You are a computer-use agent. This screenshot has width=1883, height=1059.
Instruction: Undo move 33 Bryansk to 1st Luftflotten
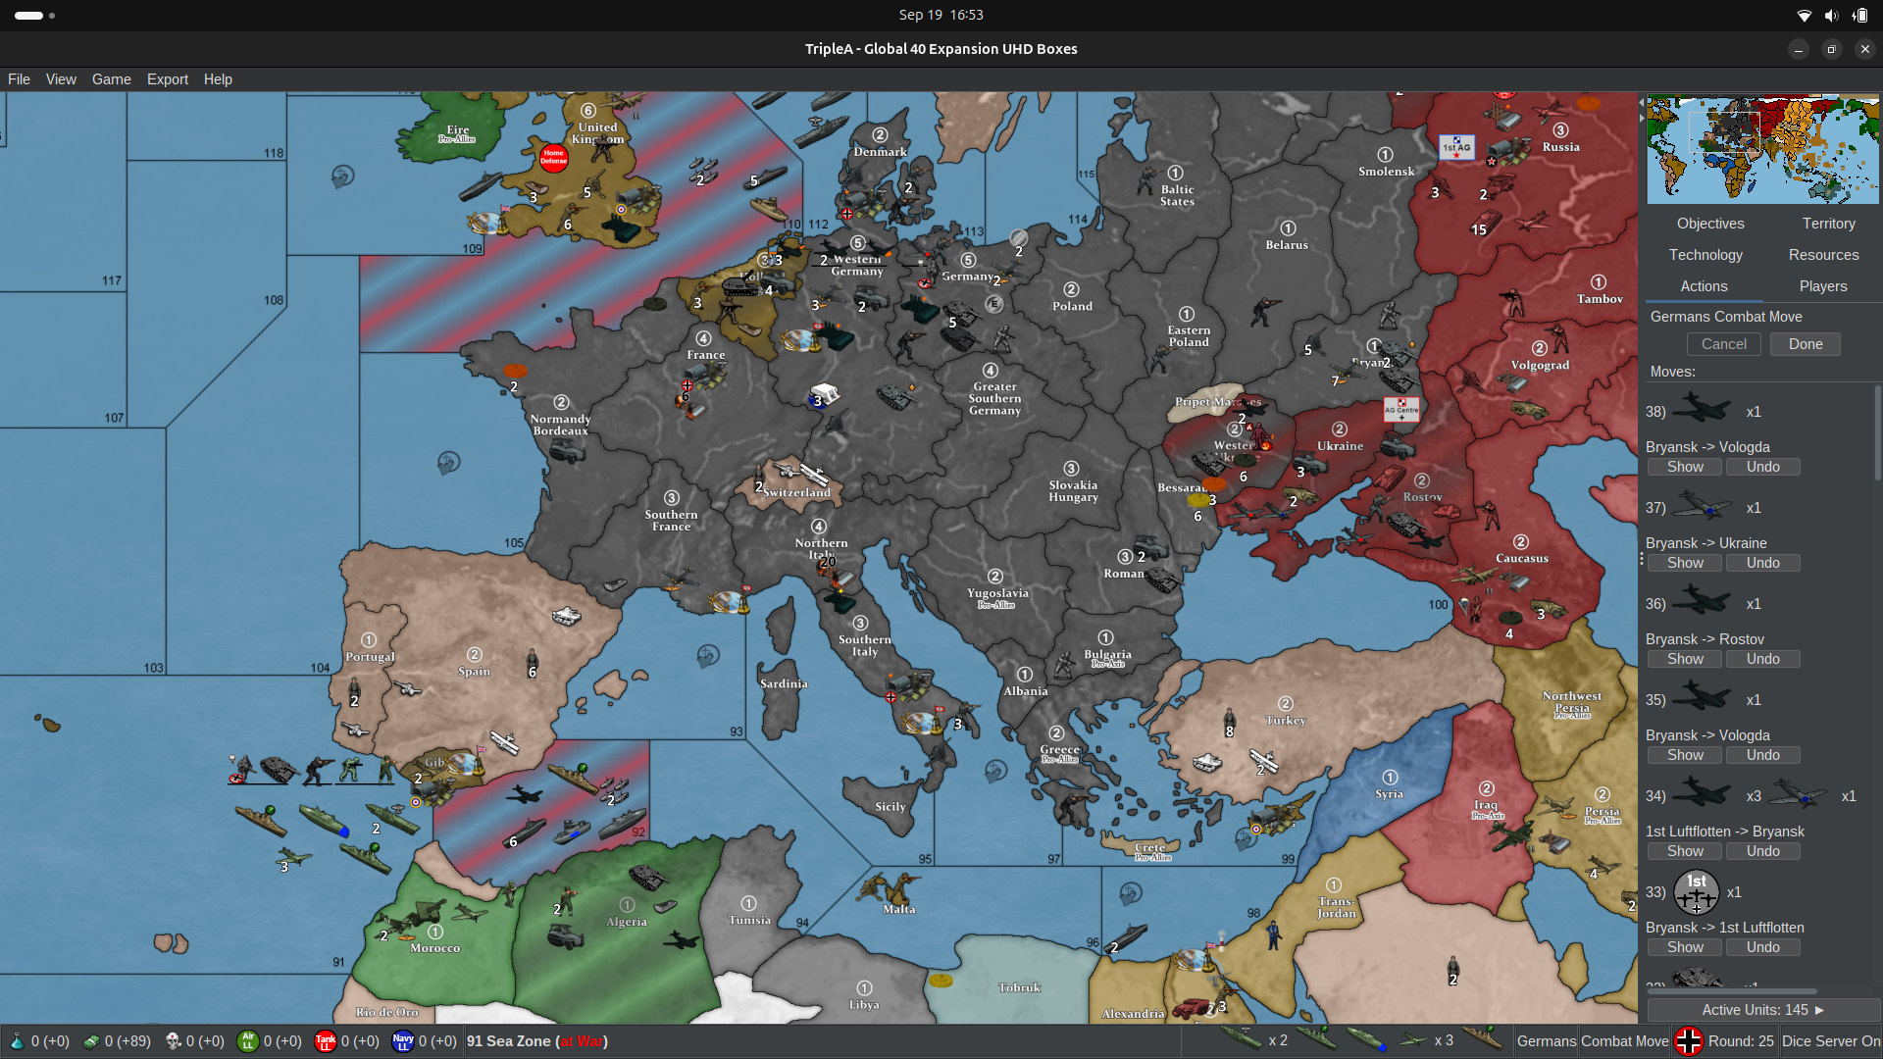1762,947
